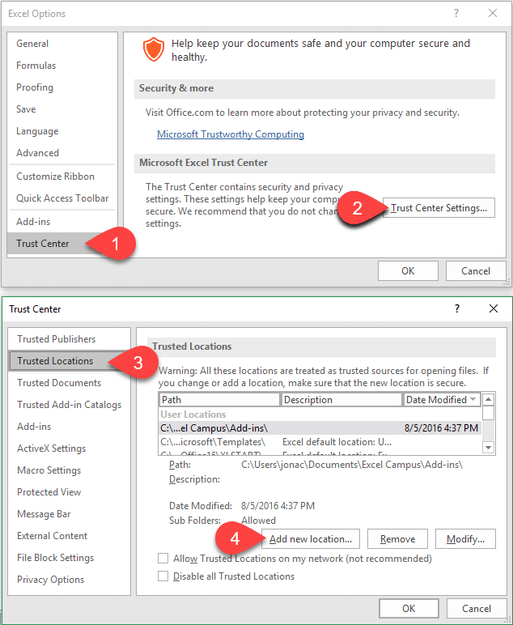Open the Microsoft Trustworthy Computing link
The height and width of the screenshot is (625, 513).
[231, 134]
